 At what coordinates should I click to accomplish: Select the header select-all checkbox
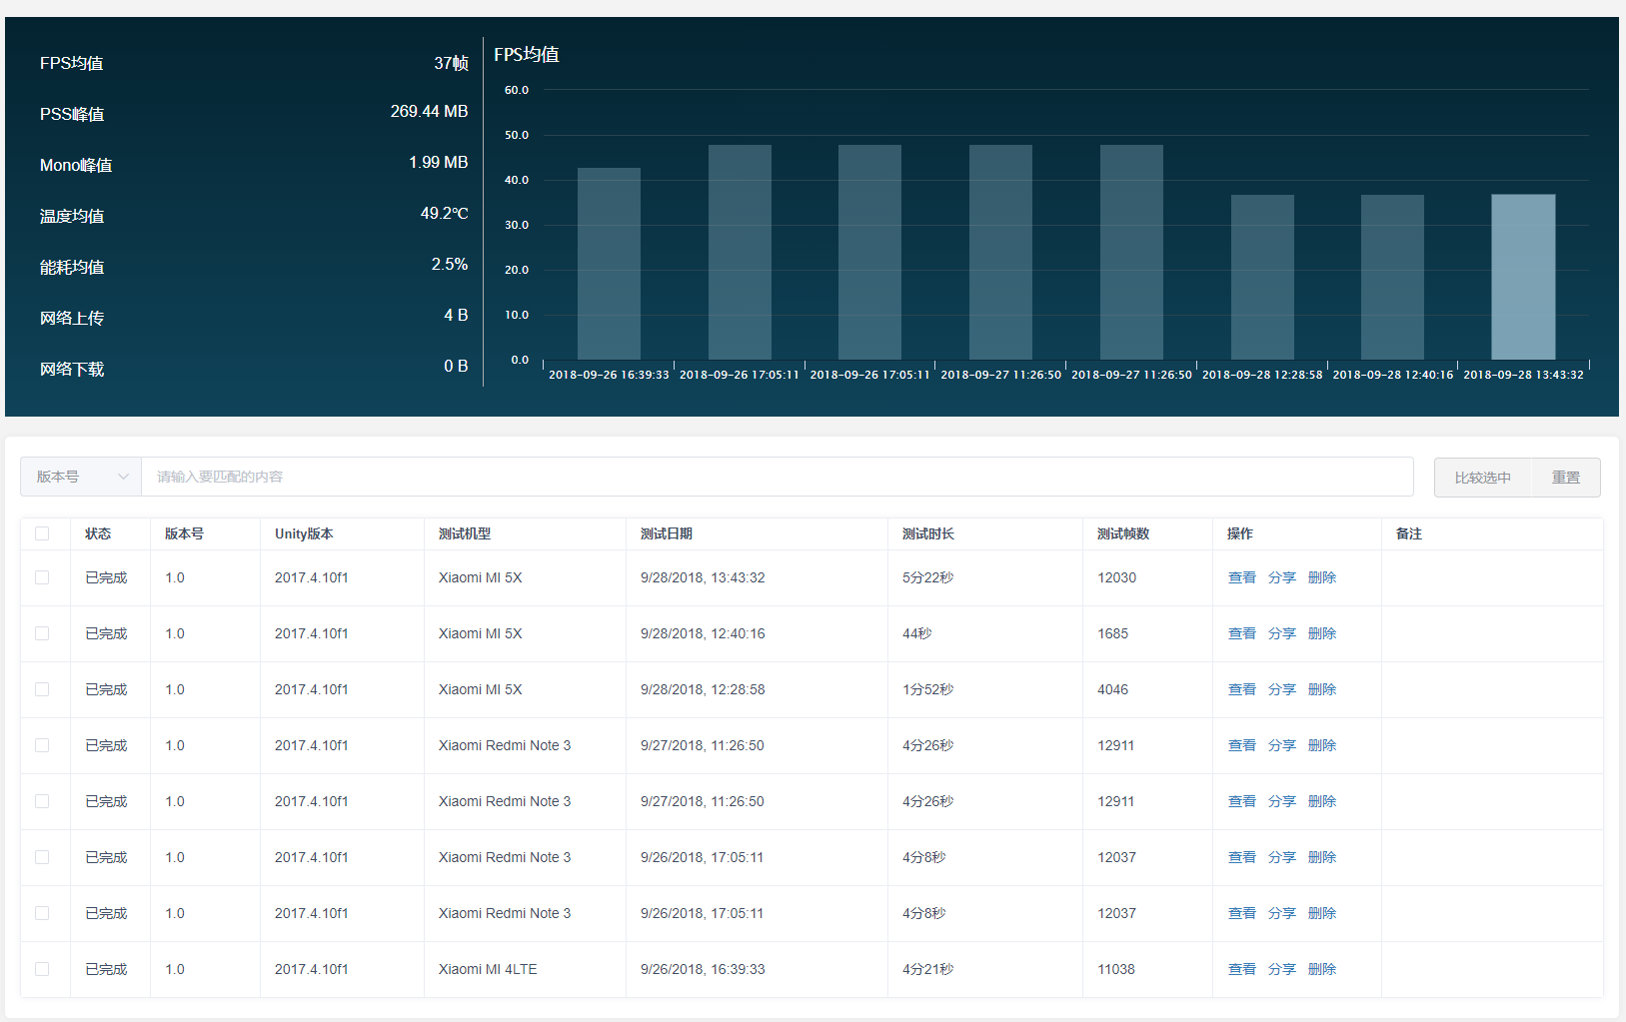(x=42, y=533)
